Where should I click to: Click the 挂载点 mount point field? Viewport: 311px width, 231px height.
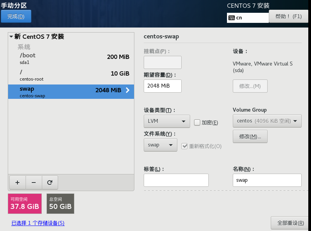pos(162,62)
